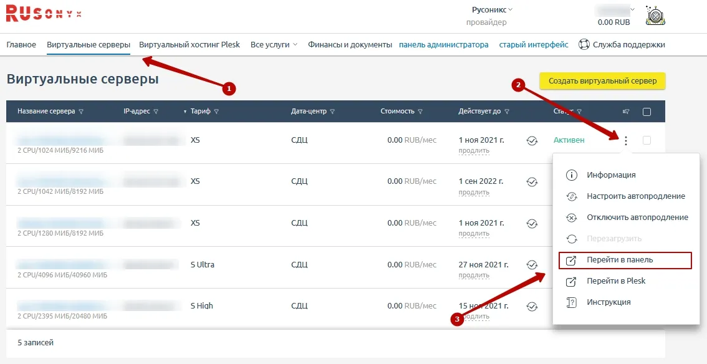Click the S High tariff cell

pyautogui.click(x=201, y=306)
